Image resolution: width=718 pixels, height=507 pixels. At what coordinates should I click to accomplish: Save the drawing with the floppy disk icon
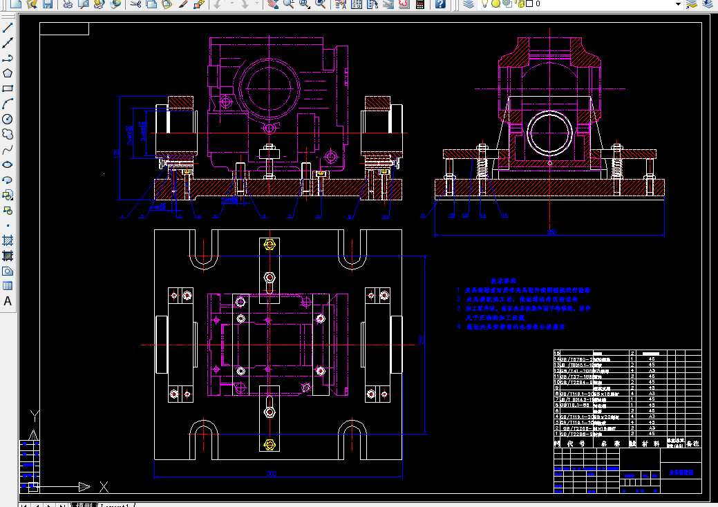[47, 3]
